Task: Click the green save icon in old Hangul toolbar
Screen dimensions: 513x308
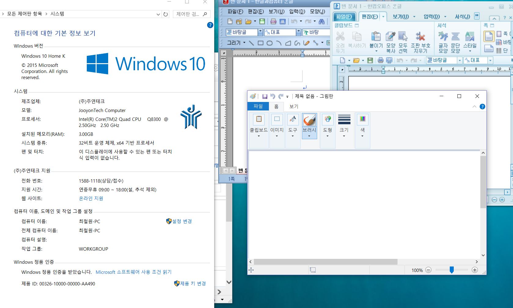Action: 262,21
